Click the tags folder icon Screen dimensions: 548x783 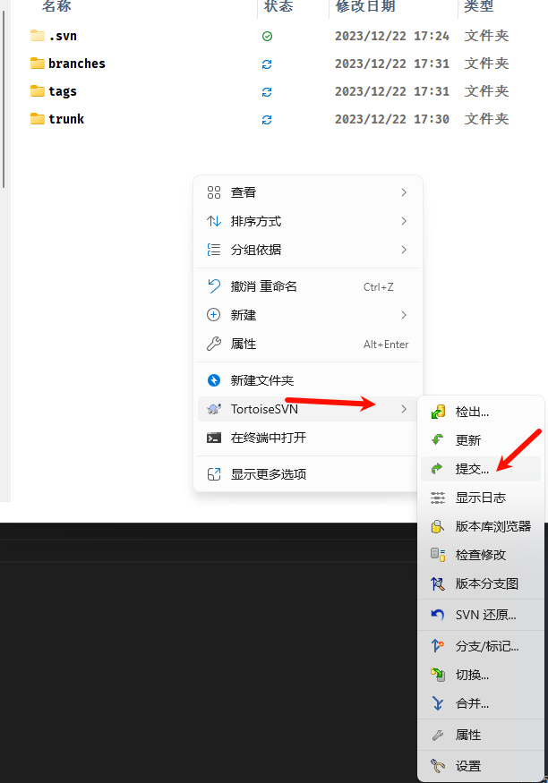37,91
